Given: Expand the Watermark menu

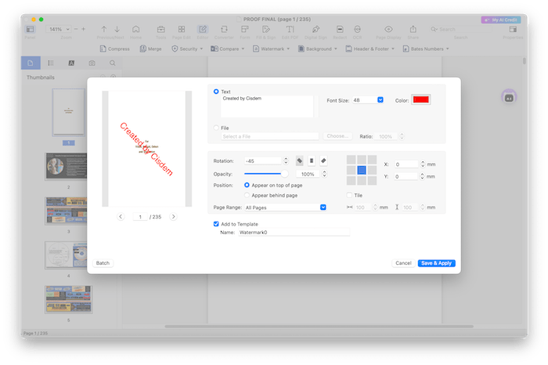Looking at the screenshot, I should (271, 49).
